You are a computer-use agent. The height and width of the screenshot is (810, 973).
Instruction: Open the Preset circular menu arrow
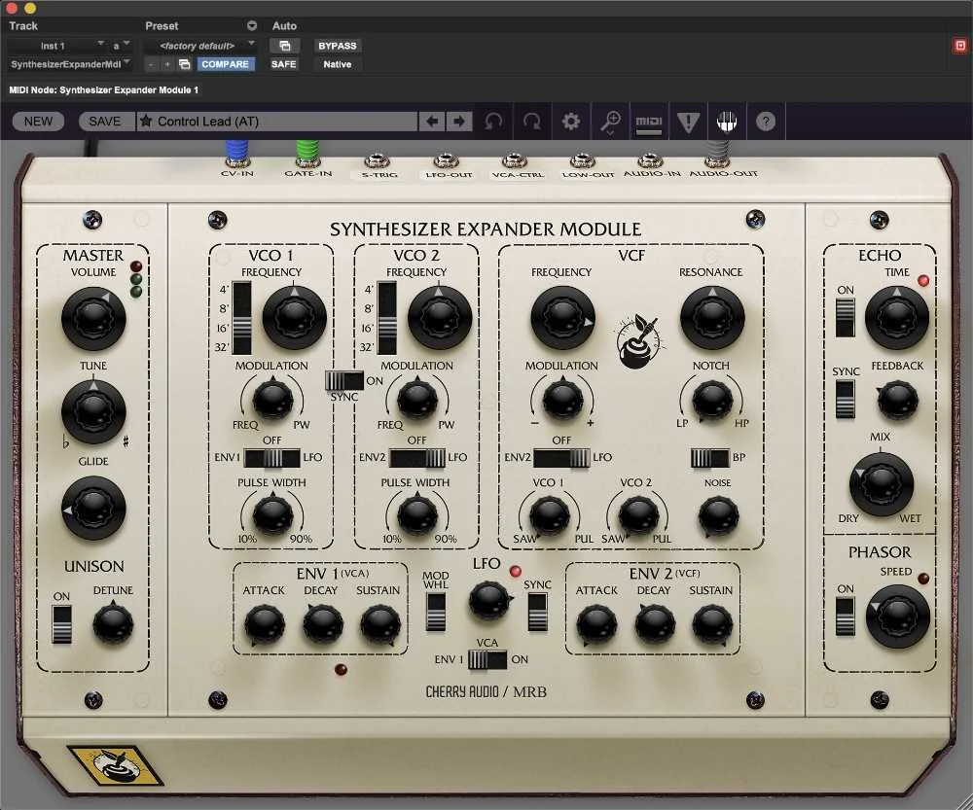(252, 25)
